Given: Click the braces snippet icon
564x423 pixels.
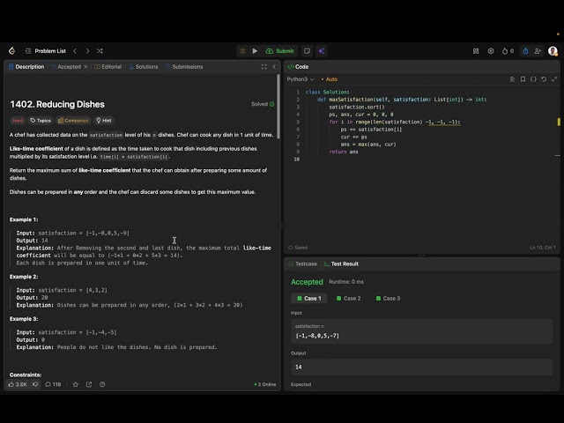Looking at the screenshot, I should pyautogui.click(x=533, y=79).
